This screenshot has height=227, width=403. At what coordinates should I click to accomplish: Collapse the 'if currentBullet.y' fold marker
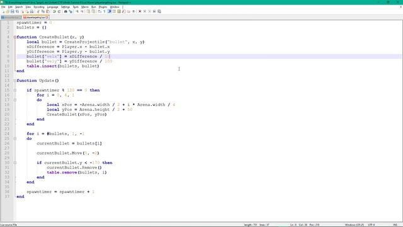pos(15,163)
